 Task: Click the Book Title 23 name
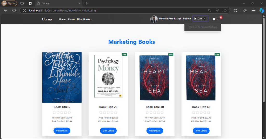pos(108,107)
